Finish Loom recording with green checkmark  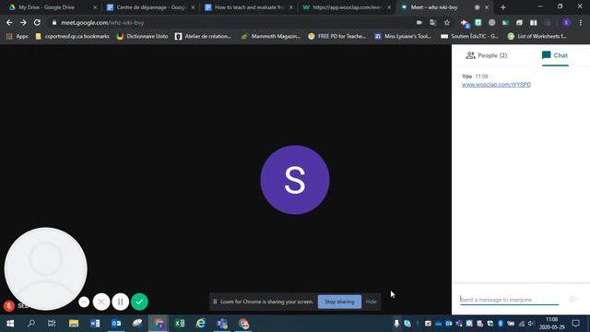pyautogui.click(x=139, y=302)
